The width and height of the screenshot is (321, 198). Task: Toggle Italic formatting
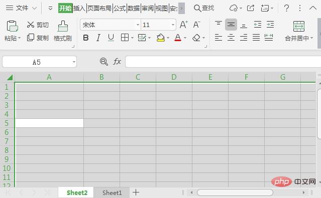point(98,38)
